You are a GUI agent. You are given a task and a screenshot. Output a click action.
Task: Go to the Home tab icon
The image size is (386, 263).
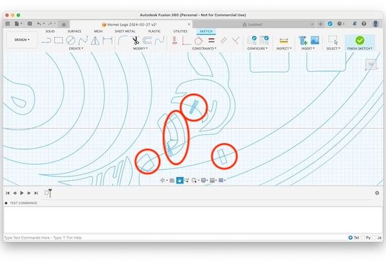click(x=64, y=24)
